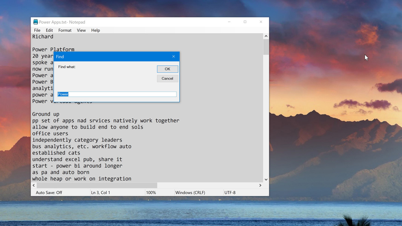Viewport: 402px width, 226px height.
Task: Open the Format menu
Action: 65,30
